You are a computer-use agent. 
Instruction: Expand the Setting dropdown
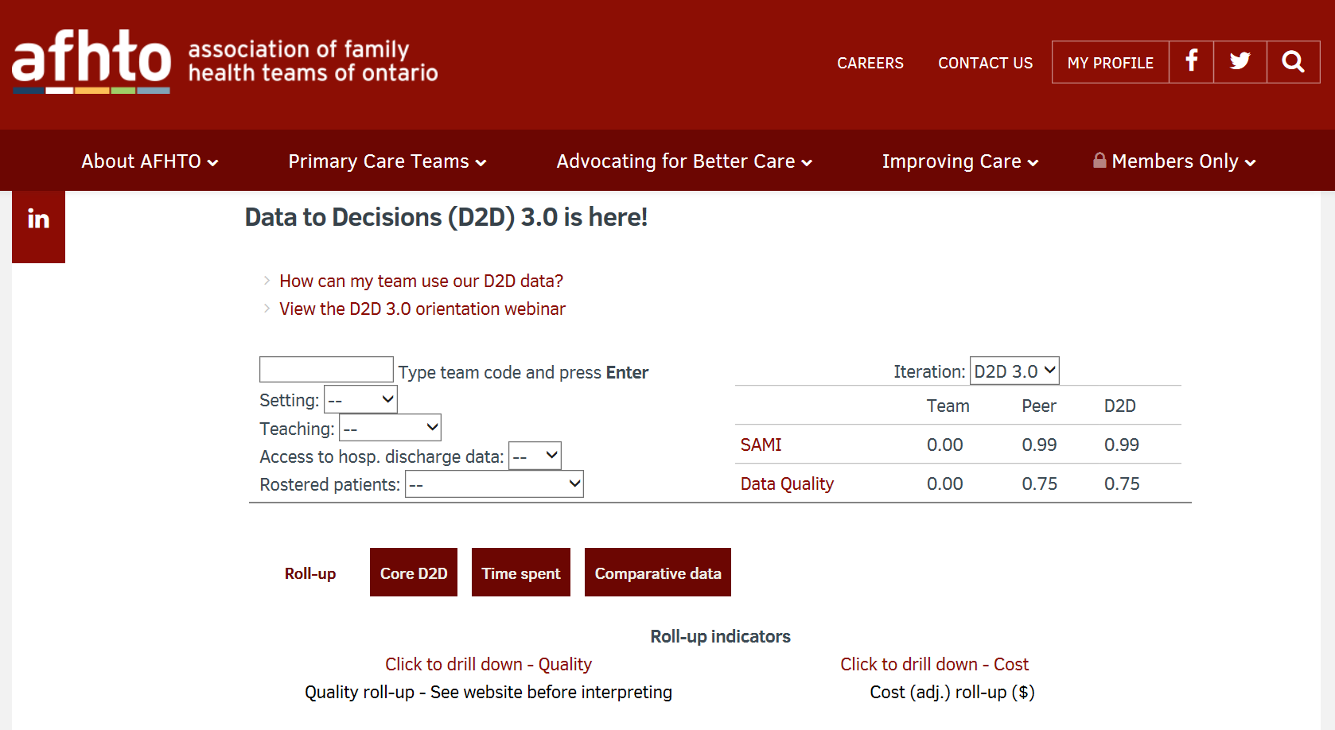pyautogui.click(x=360, y=400)
